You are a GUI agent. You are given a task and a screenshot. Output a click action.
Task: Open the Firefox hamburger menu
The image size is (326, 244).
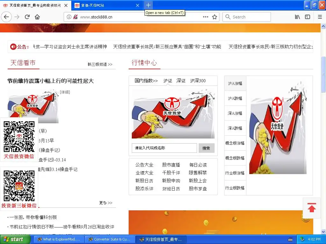tap(320, 17)
